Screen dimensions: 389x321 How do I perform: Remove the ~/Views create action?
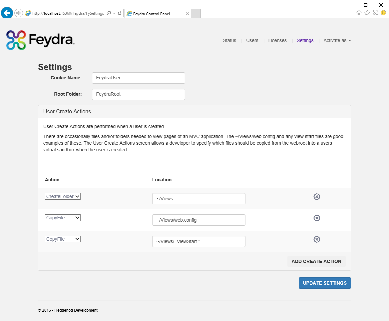tap(317, 197)
